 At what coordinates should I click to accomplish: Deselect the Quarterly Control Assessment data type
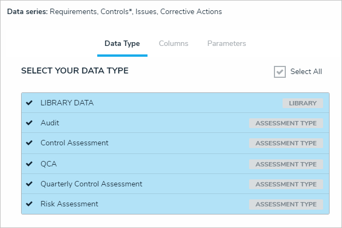pos(91,184)
